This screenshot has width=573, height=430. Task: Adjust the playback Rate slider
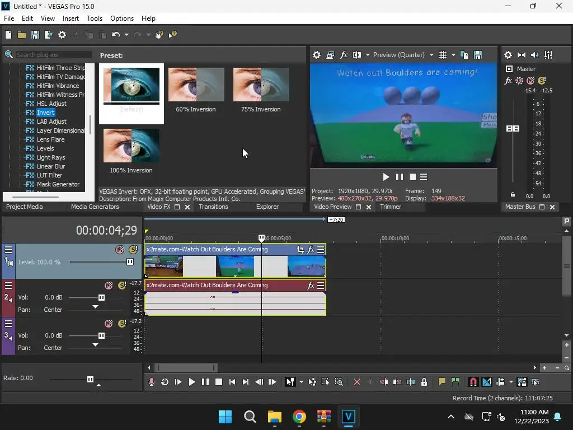pyautogui.click(x=91, y=380)
